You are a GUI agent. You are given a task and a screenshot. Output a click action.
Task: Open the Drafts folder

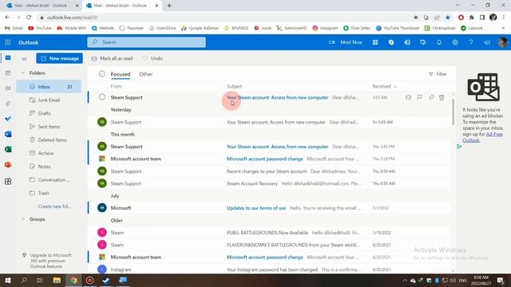tap(49, 113)
